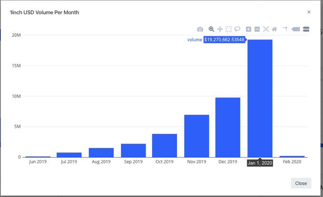
Task: Download plot as PNG camera icon
Action: (x=200, y=29)
